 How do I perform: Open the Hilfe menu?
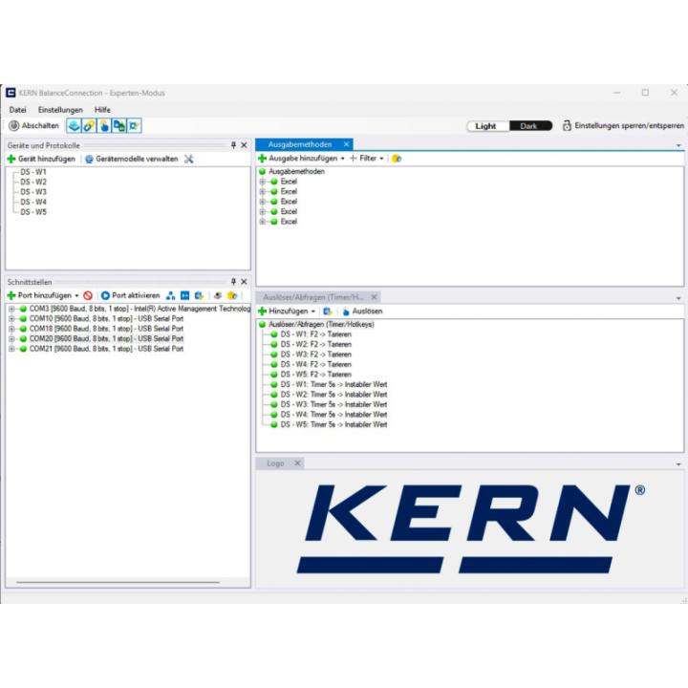[x=102, y=110]
